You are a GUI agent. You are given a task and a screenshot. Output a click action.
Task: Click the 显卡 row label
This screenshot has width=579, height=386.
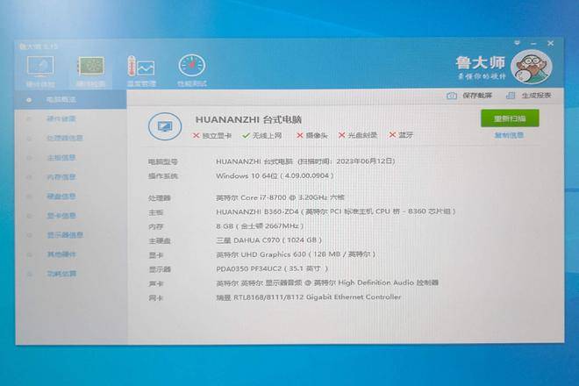[155, 255]
